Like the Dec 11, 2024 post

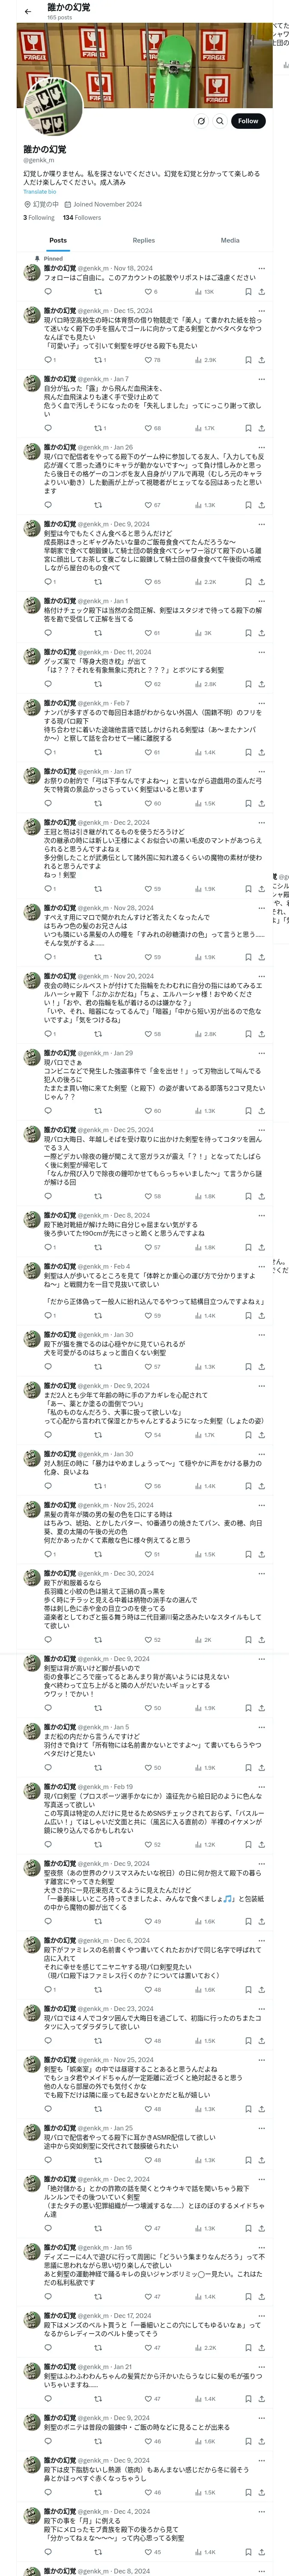[x=152, y=684]
